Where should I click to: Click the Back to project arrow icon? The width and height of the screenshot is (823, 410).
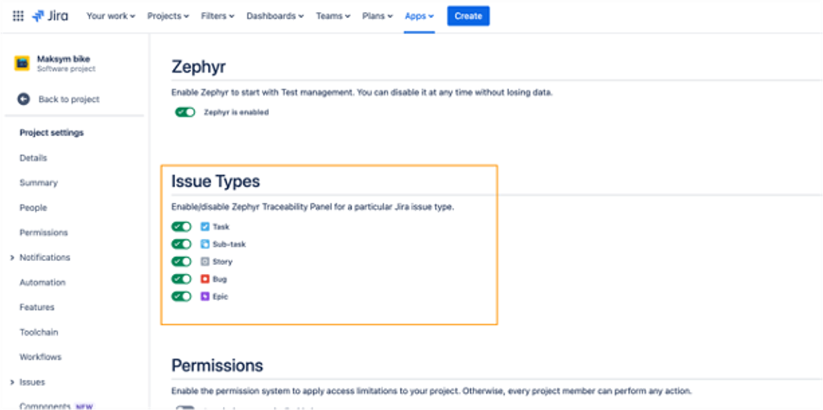click(24, 99)
